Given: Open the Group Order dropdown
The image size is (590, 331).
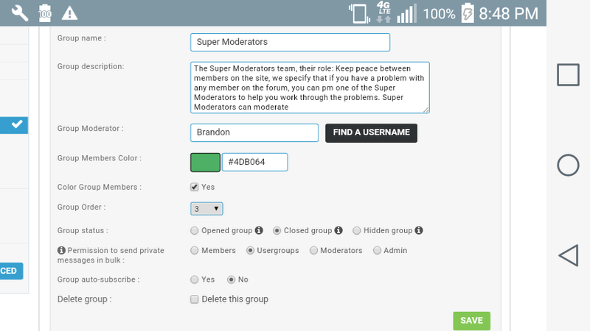Looking at the screenshot, I should [x=206, y=209].
